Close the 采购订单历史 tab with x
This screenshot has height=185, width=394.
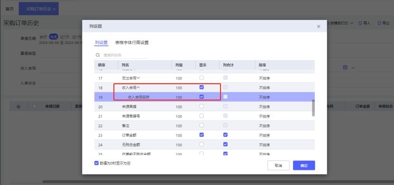[54, 9]
